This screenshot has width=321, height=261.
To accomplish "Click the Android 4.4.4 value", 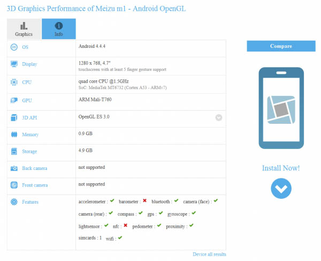I will [92, 46].
